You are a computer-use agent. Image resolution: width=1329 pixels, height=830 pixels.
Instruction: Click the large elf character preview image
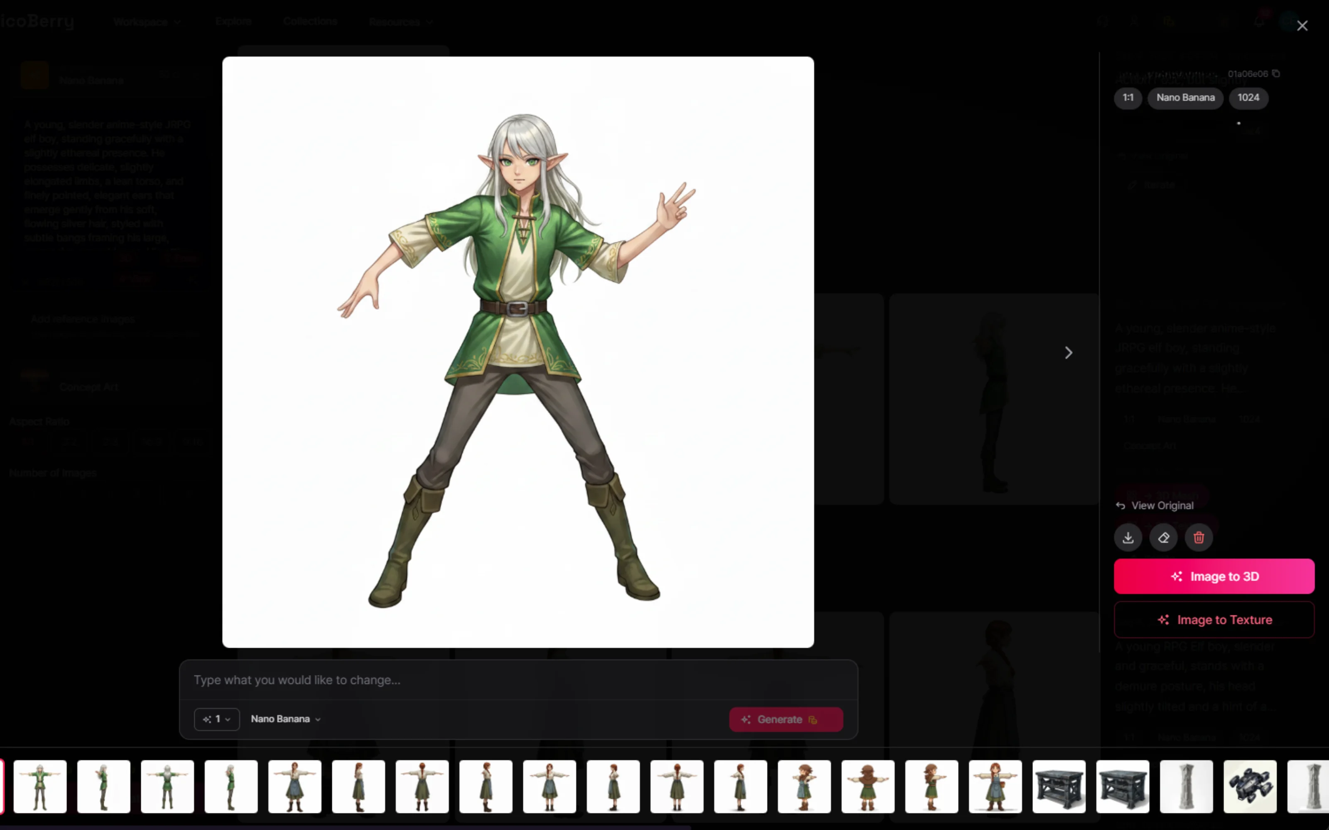tap(518, 352)
